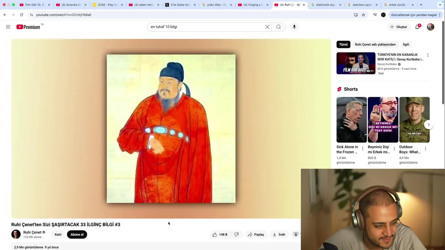
Task: Click install/cast icon in address bar
Action: pyautogui.click(x=356, y=15)
